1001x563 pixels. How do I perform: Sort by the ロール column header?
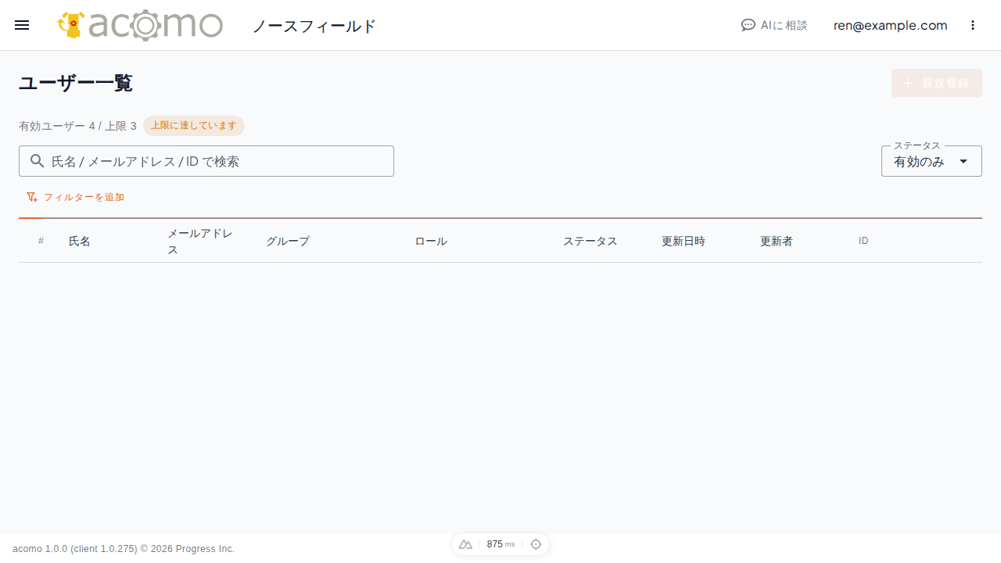431,241
